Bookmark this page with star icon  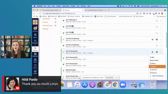click(x=140, y=13)
